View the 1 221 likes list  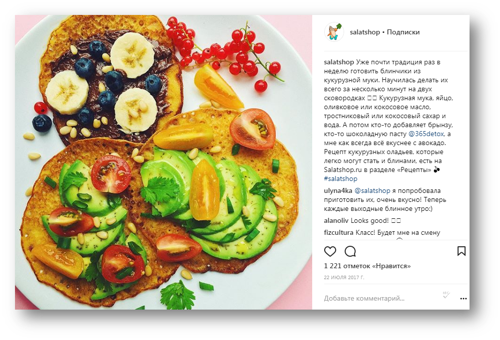click(x=367, y=266)
